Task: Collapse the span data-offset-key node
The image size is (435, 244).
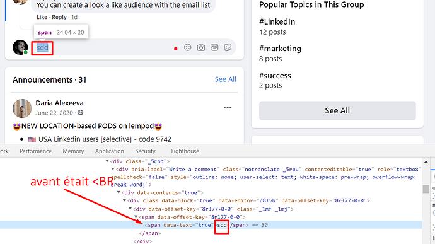Action: pos(136,217)
